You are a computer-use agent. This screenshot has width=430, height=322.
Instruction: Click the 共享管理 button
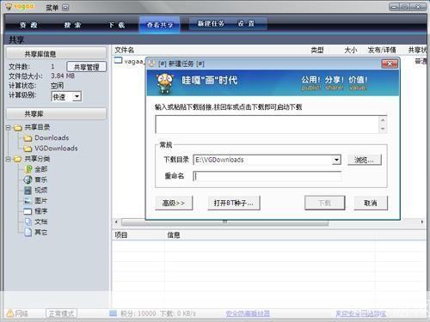click(x=87, y=67)
